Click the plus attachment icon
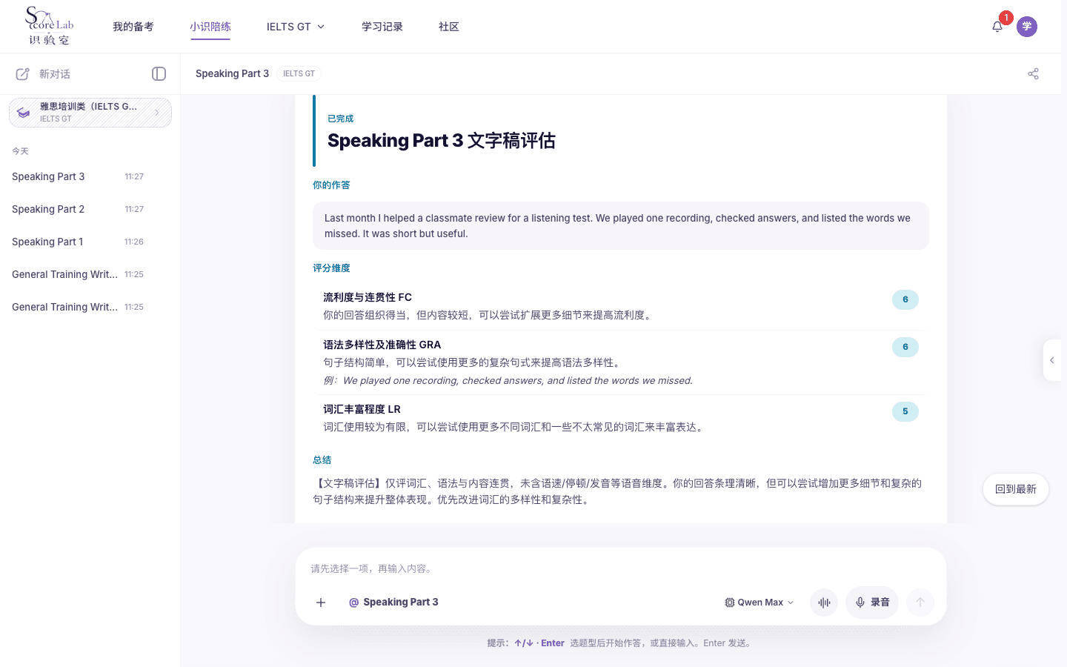 point(321,603)
